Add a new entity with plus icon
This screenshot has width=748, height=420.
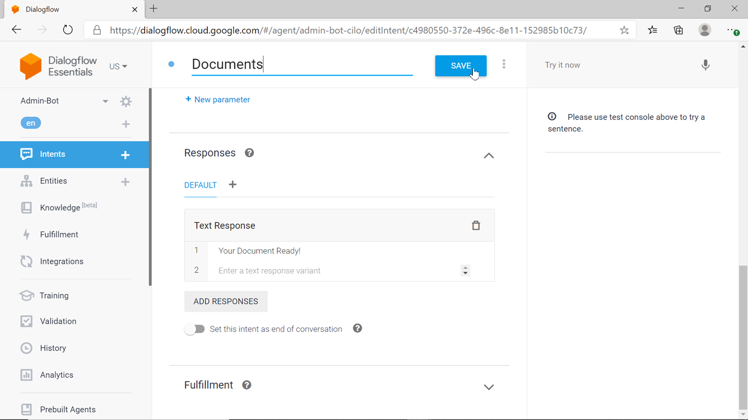click(125, 181)
